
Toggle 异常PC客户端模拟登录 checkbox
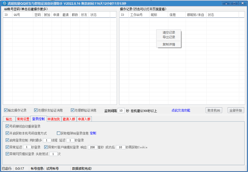46,147
